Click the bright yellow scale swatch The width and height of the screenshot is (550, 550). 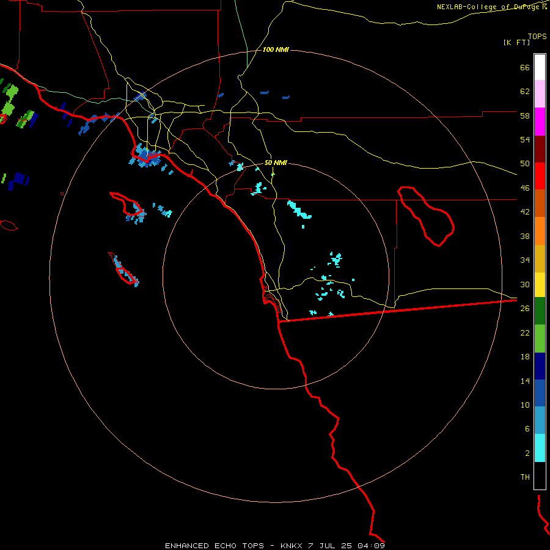pos(540,285)
